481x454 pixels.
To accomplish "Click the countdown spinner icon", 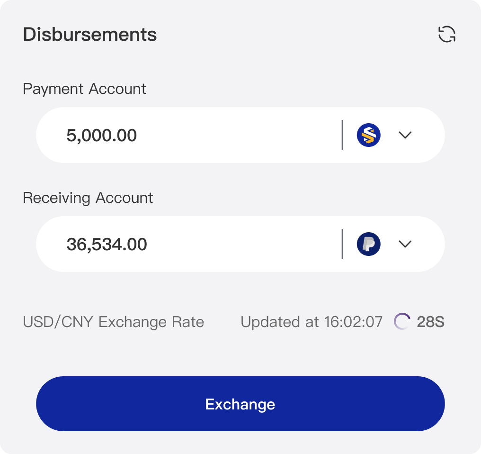I will [402, 322].
